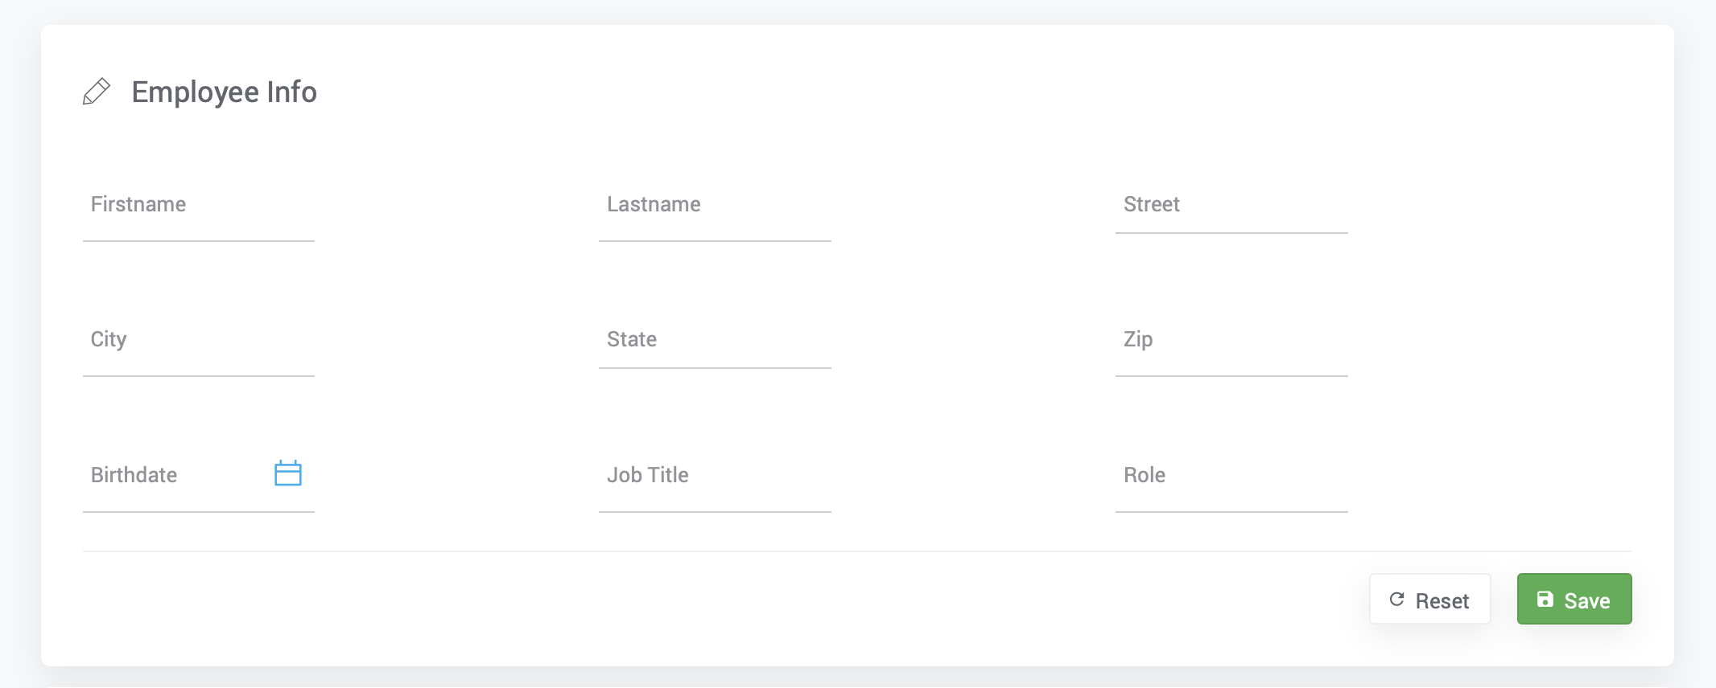Open the State field
1716x688 pixels.
click(715, 340)
